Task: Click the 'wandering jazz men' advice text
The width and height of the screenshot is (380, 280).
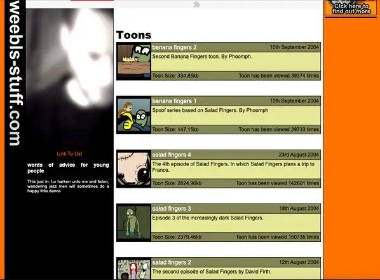Action: click(x=68, y=186)
